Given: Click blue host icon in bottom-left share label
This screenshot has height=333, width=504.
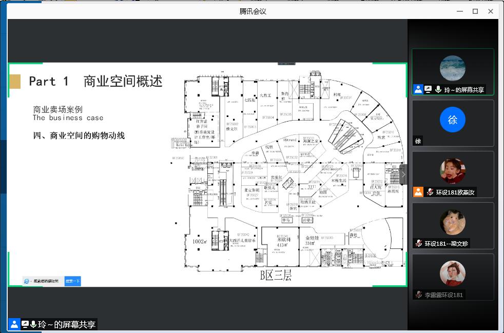Looking at the screenshot, I should tap(14, 324).
